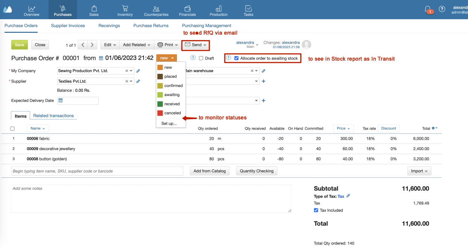Open the Inventory section
468x249 pixels.
tap(125, 10)
